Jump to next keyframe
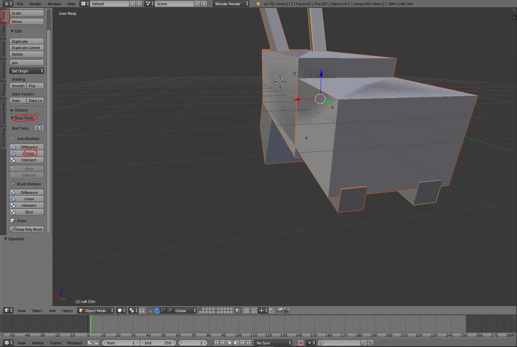The height and width of the screenshot is (347, 517). (243, 343)
